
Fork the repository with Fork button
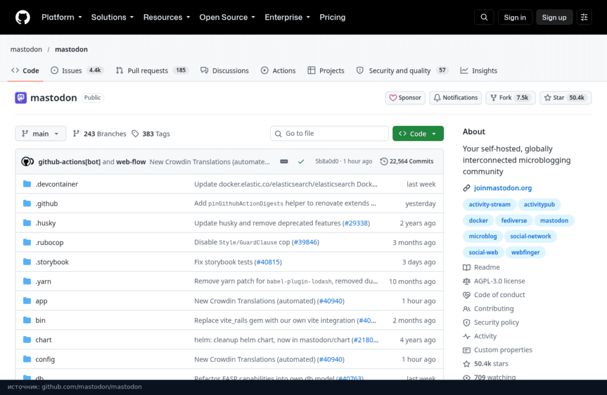[510, 98]
